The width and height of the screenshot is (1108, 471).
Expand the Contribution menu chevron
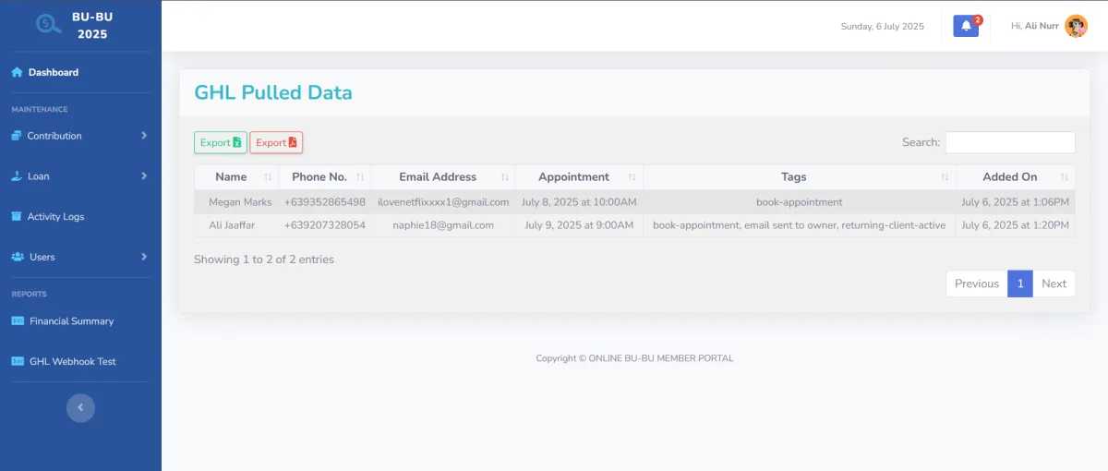tap(144, 136)
